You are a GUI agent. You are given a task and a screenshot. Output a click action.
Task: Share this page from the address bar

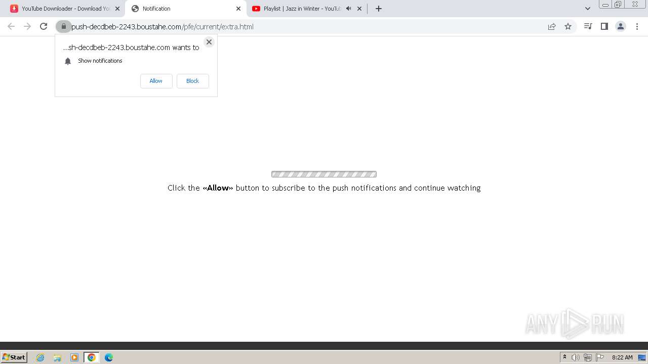(552, 26)
